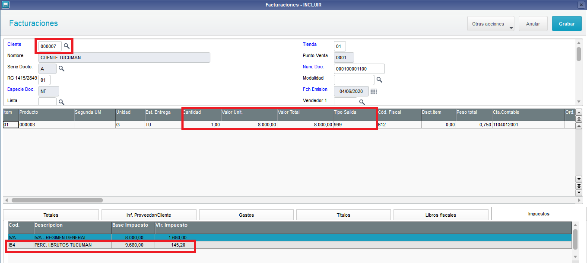Switch to the Libros fiscales tab

[441, 215]
